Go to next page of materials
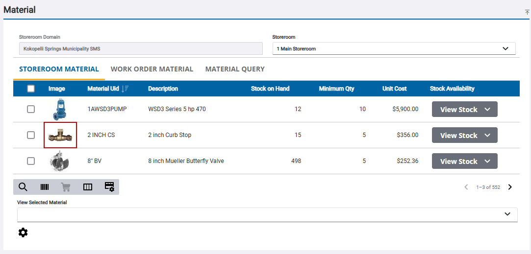 (510, 187)
